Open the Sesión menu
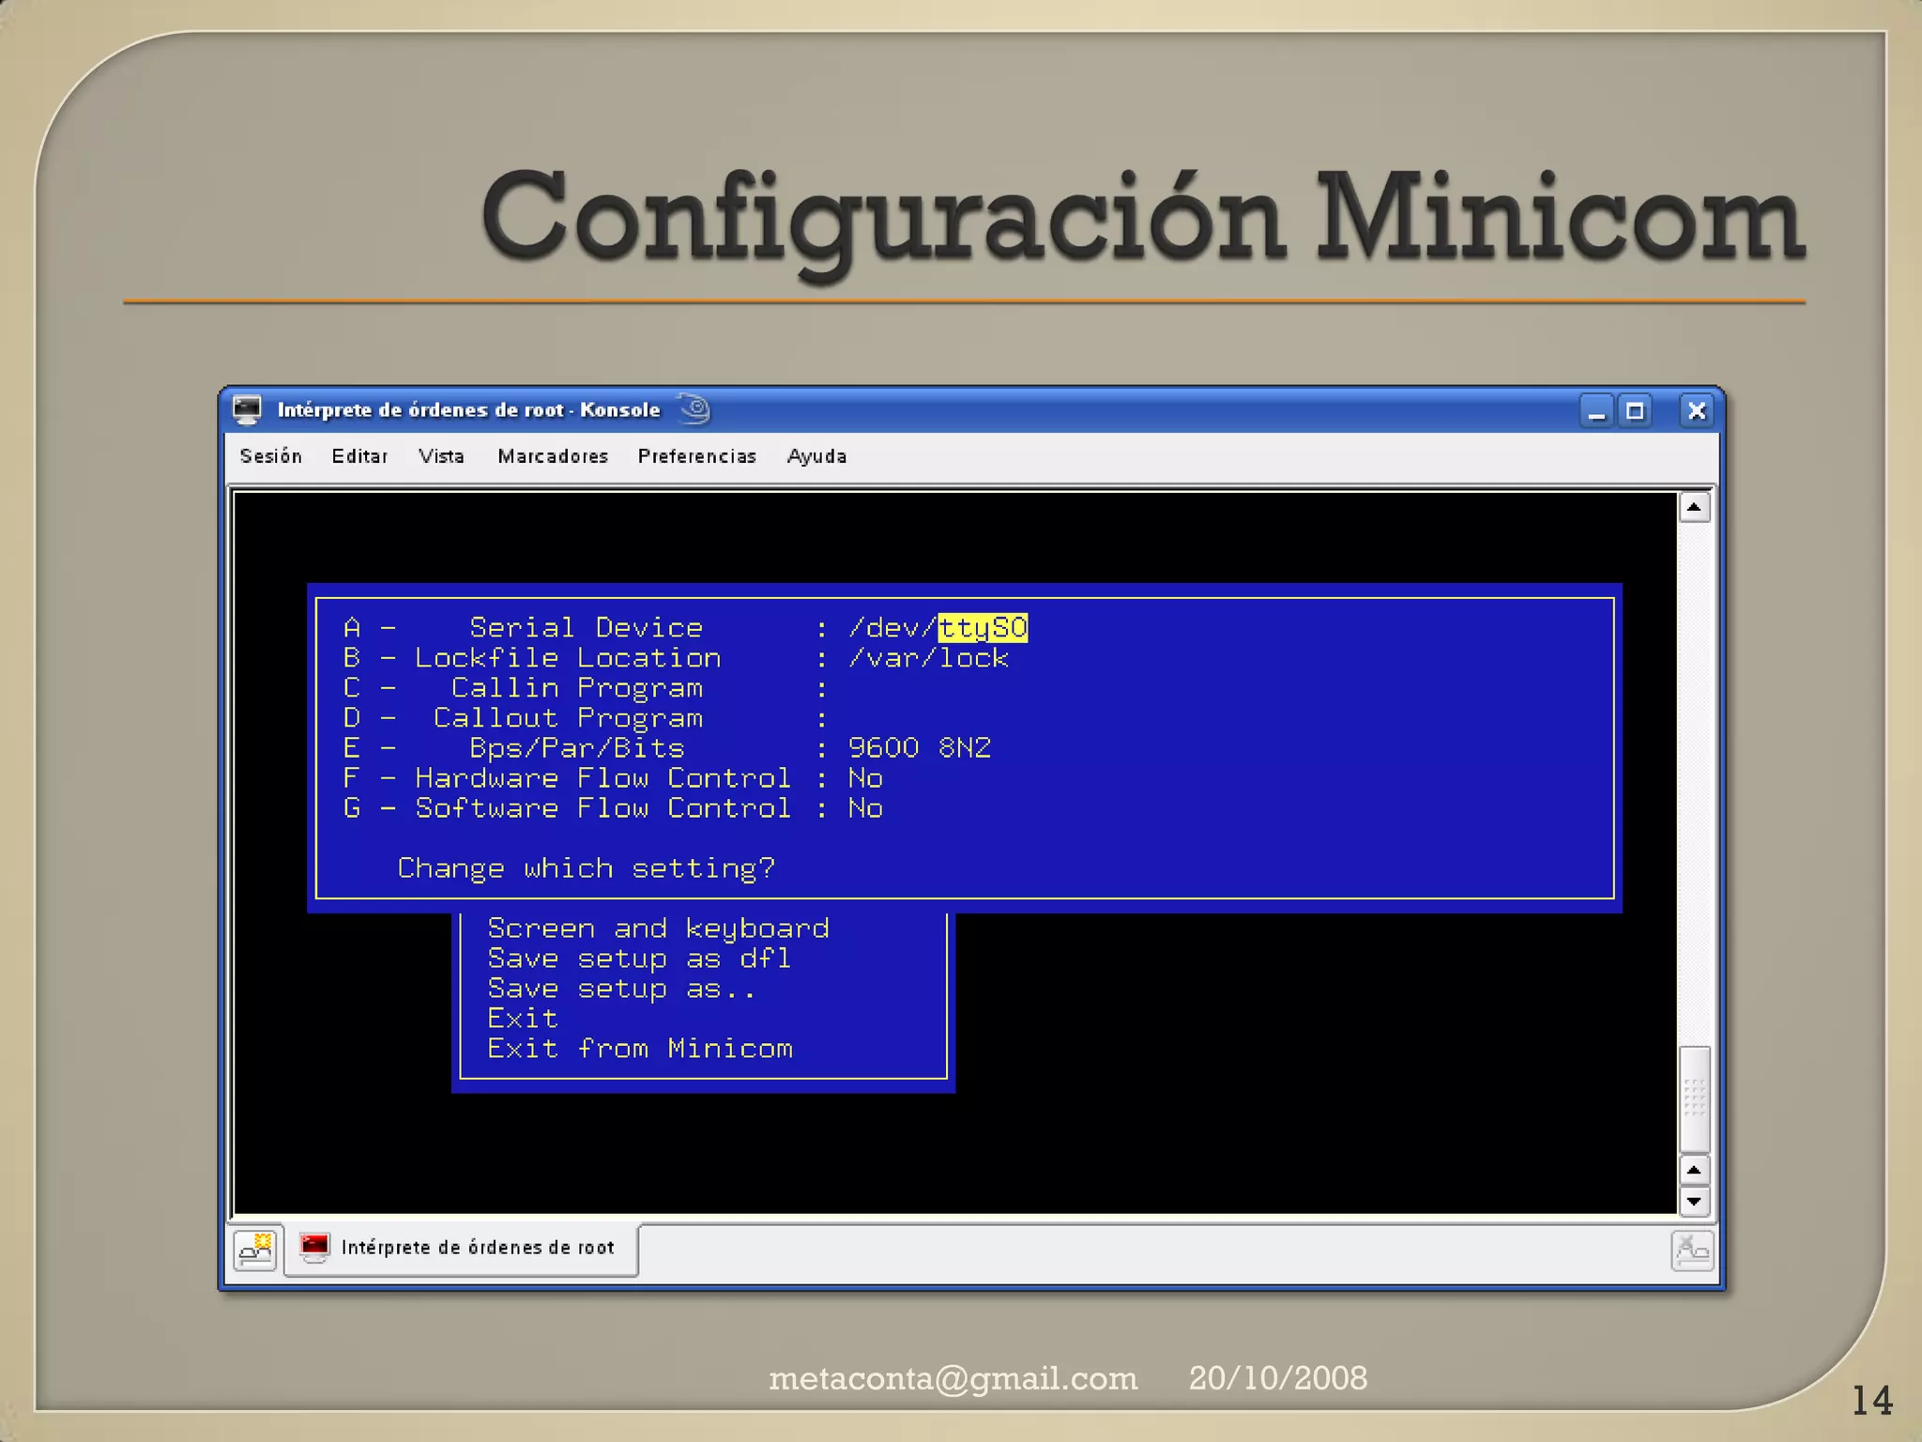The image size is (1922, 1442). [x=270, y=456]
